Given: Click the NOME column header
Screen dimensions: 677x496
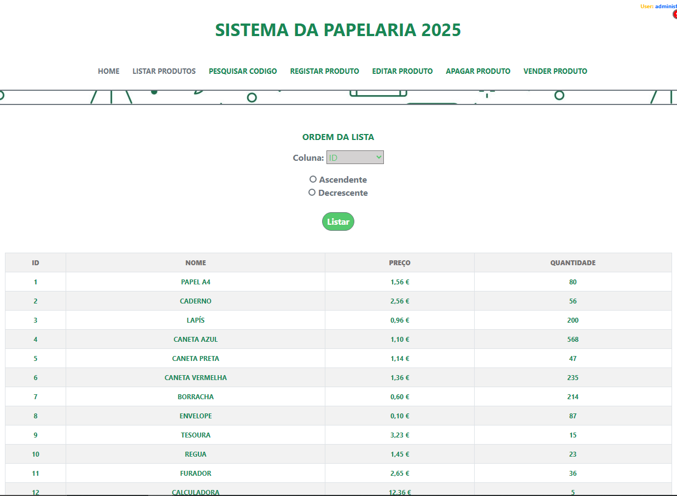Looking at the screenshot, I should pos(196,263).
